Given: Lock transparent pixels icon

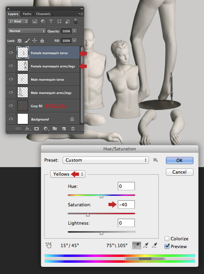Looking at the screenshot, I should pyautogui.click(x=19, y=41).
